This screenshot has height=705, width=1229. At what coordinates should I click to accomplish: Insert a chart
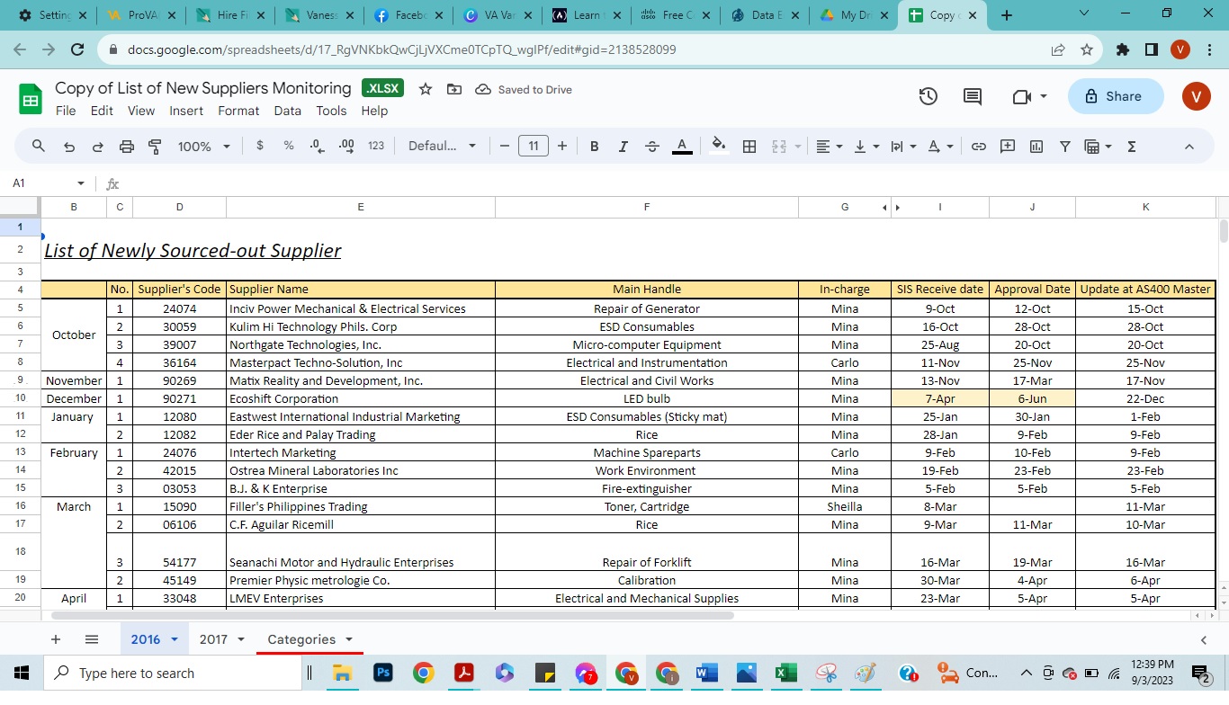[x=1036, y=147]
